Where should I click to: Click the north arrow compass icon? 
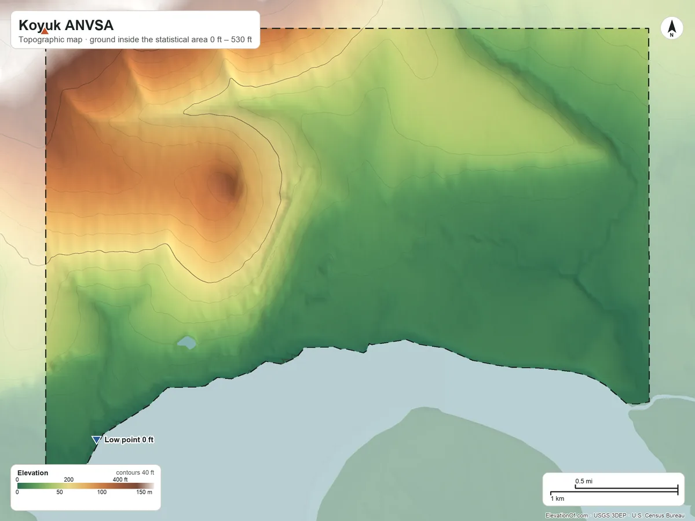[x=672, y=28]
